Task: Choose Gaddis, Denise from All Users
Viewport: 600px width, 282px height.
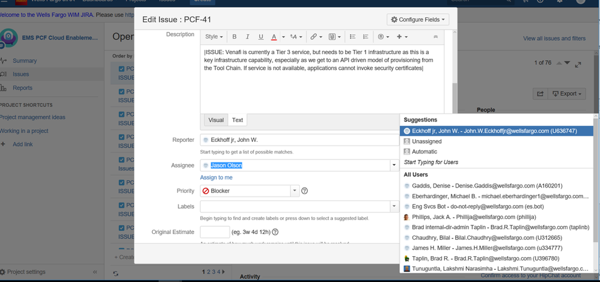Action: coord(497,186)
